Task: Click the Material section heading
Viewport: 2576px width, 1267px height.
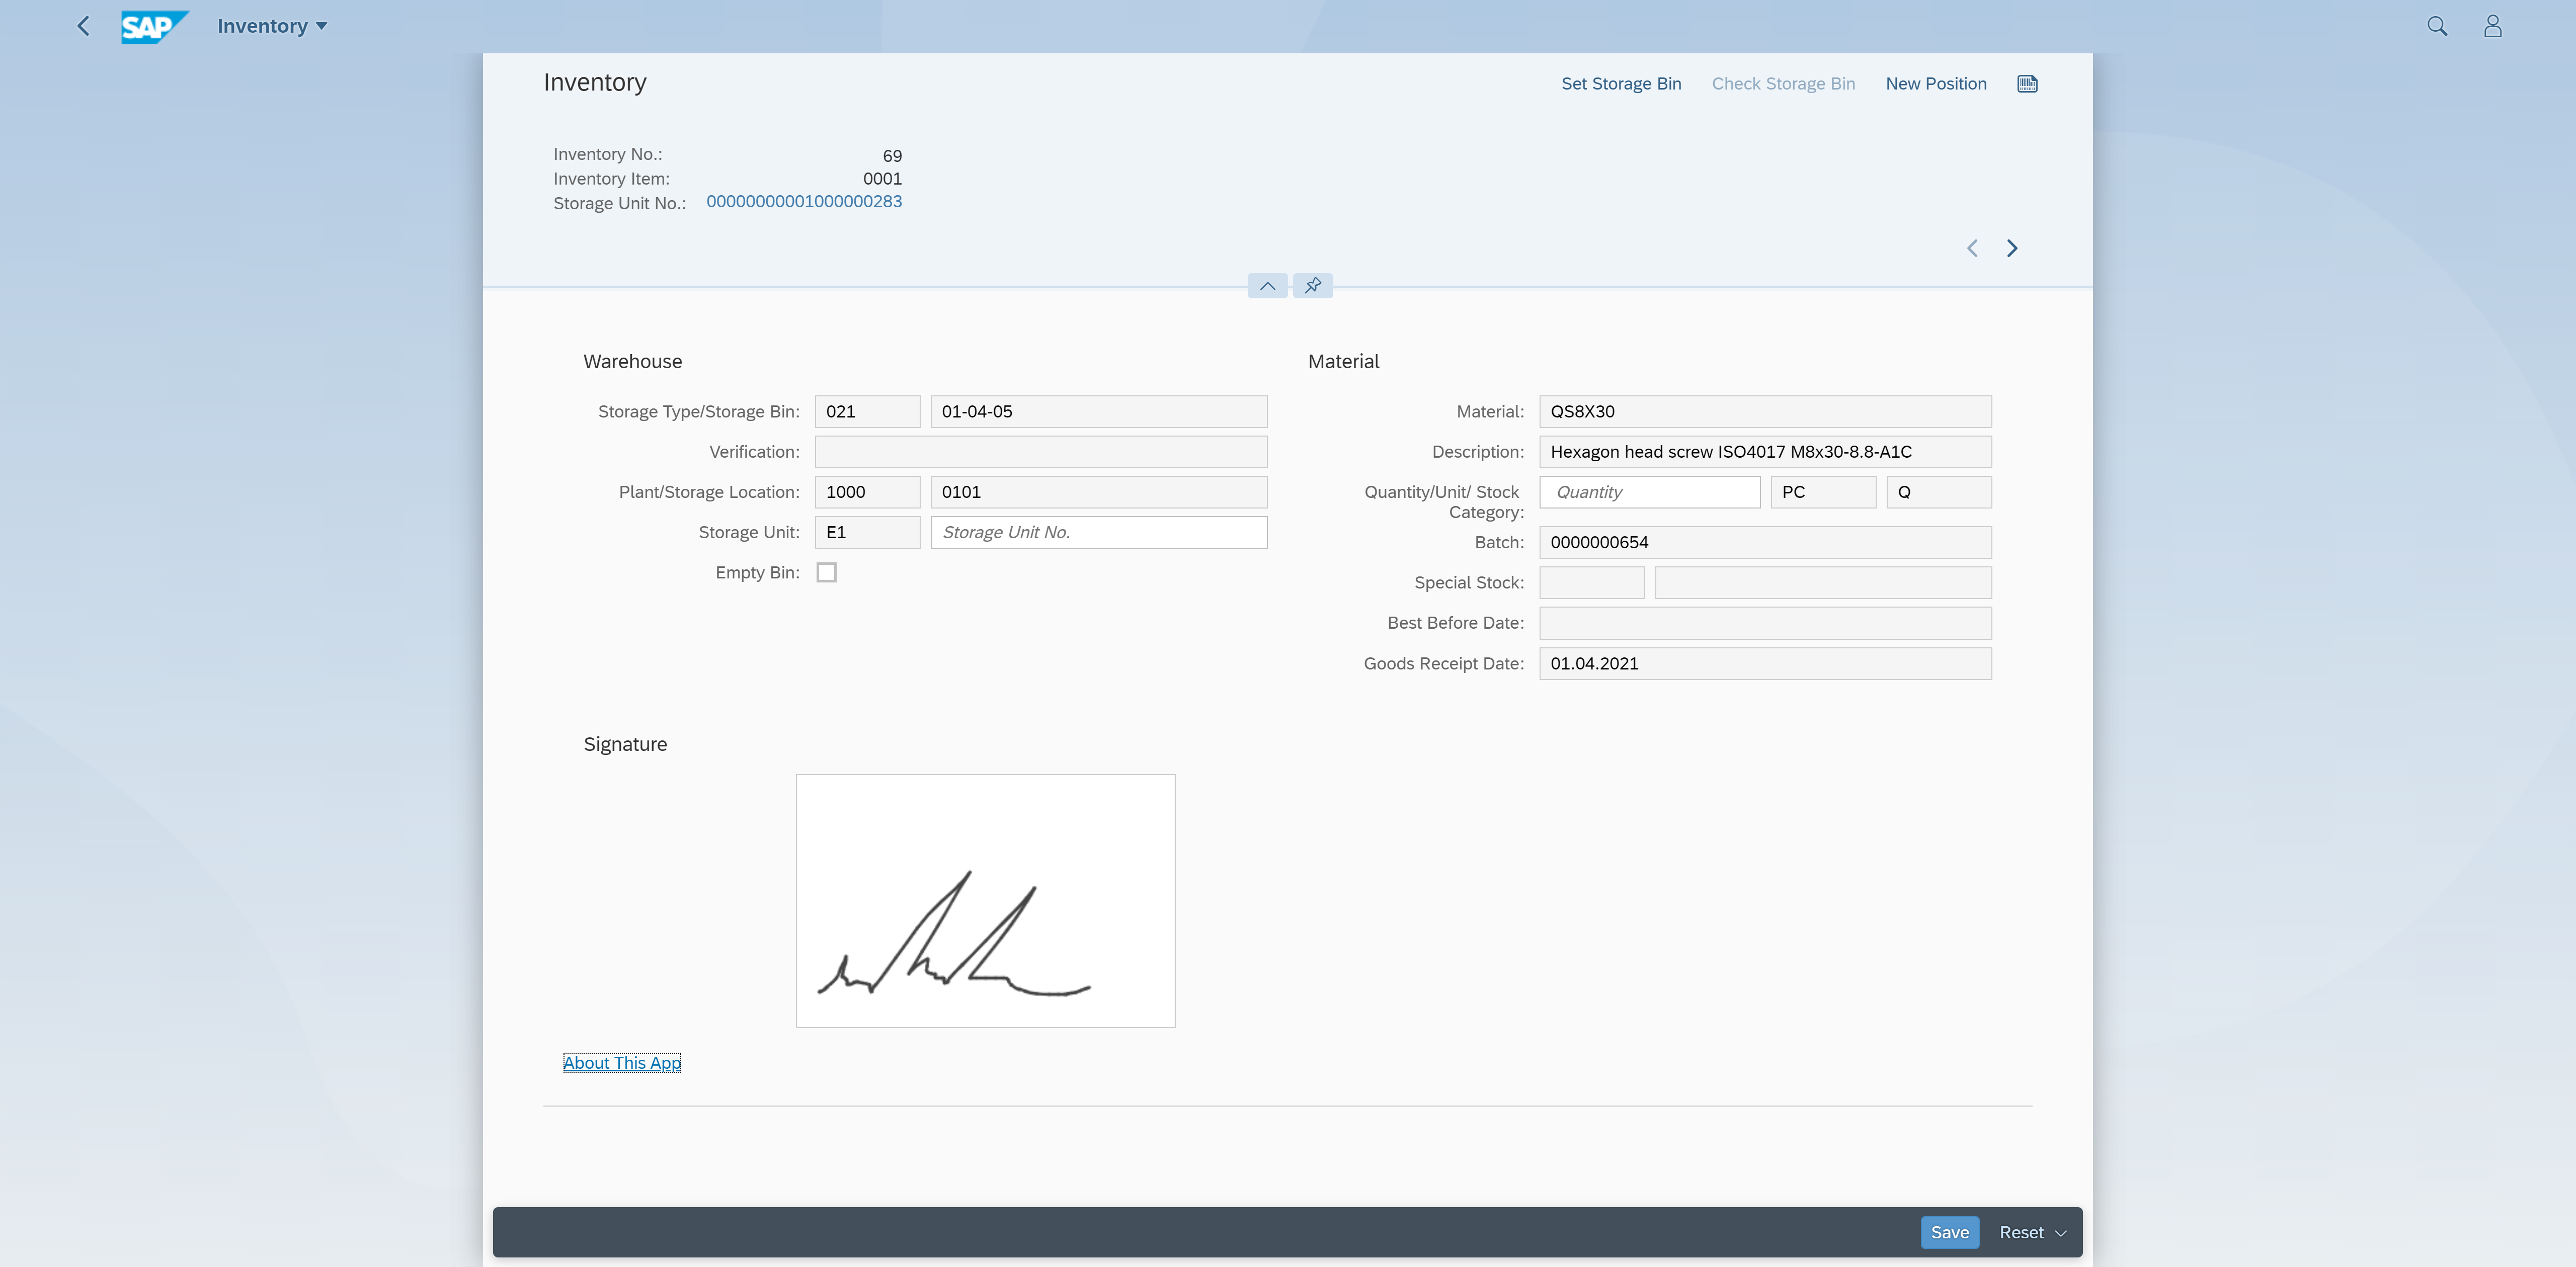Action: [x=1343, y=362]
